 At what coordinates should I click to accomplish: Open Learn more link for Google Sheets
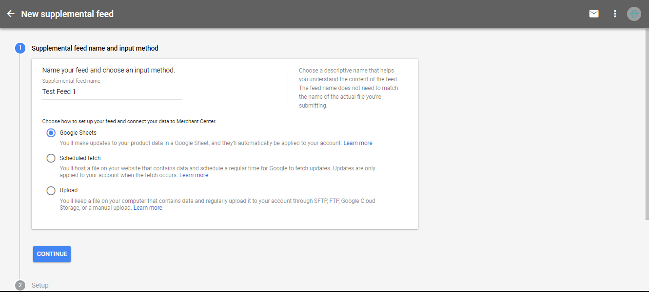357,143
